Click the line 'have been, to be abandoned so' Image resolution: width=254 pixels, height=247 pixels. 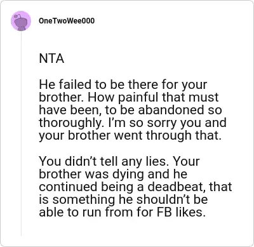(x=131, y=110)
